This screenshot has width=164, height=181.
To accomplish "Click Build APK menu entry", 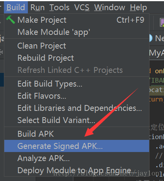I will 77,134.
